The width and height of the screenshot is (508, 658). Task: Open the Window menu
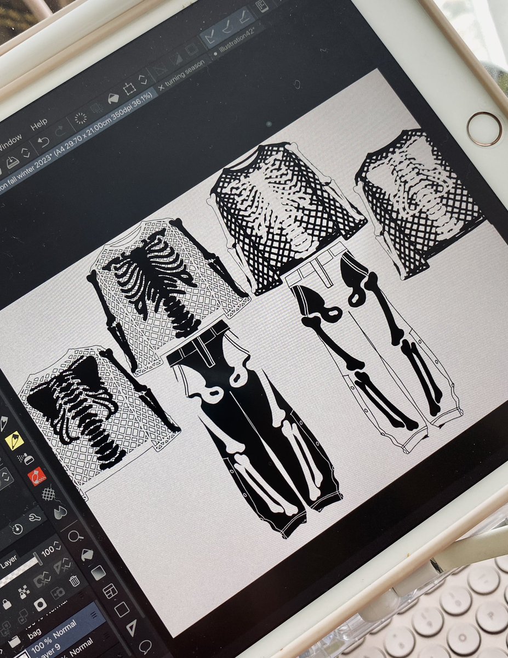point(10,143)
